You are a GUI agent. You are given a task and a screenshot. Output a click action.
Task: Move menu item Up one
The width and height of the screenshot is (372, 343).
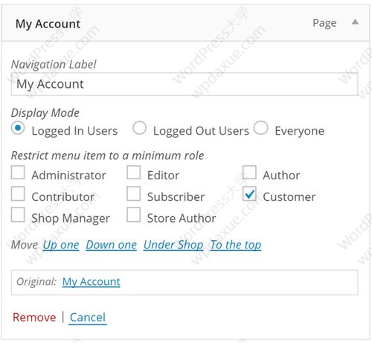[61, 245]
